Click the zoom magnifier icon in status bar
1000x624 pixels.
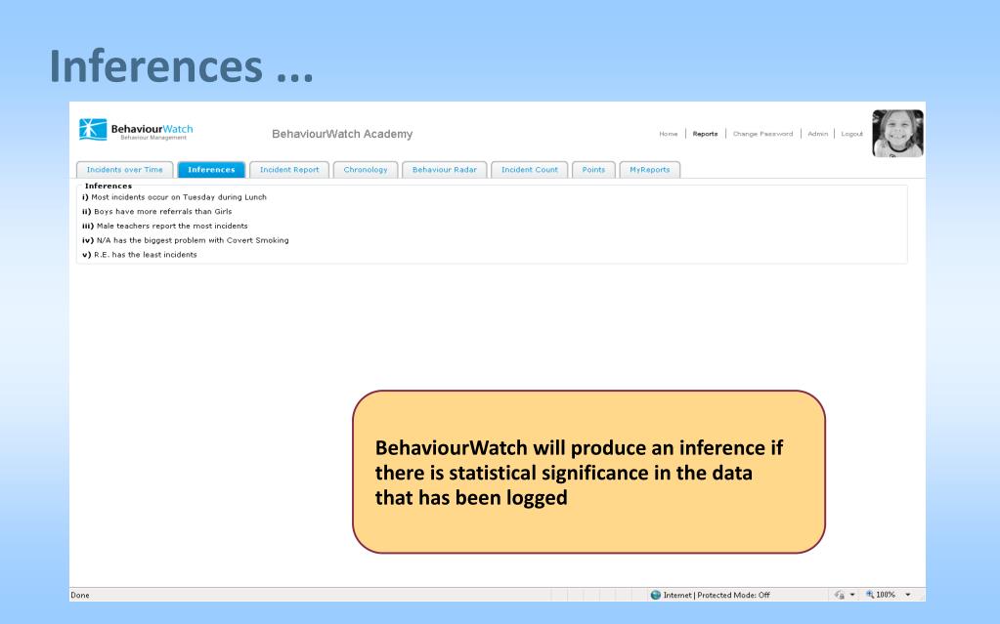(x=870, y=595)
